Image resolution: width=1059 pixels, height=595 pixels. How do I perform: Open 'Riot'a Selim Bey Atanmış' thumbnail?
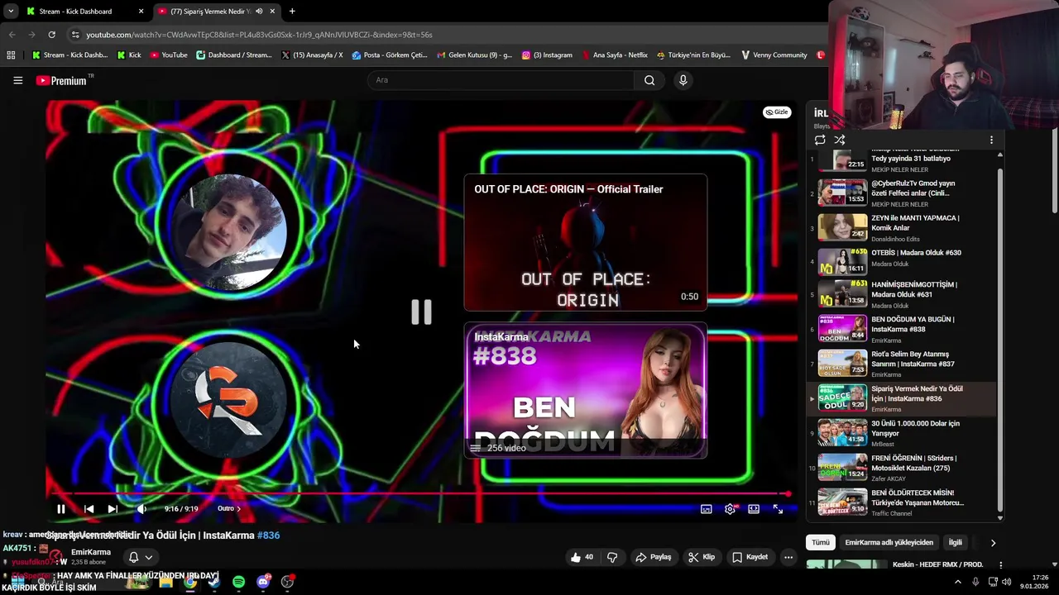(842, 364)
